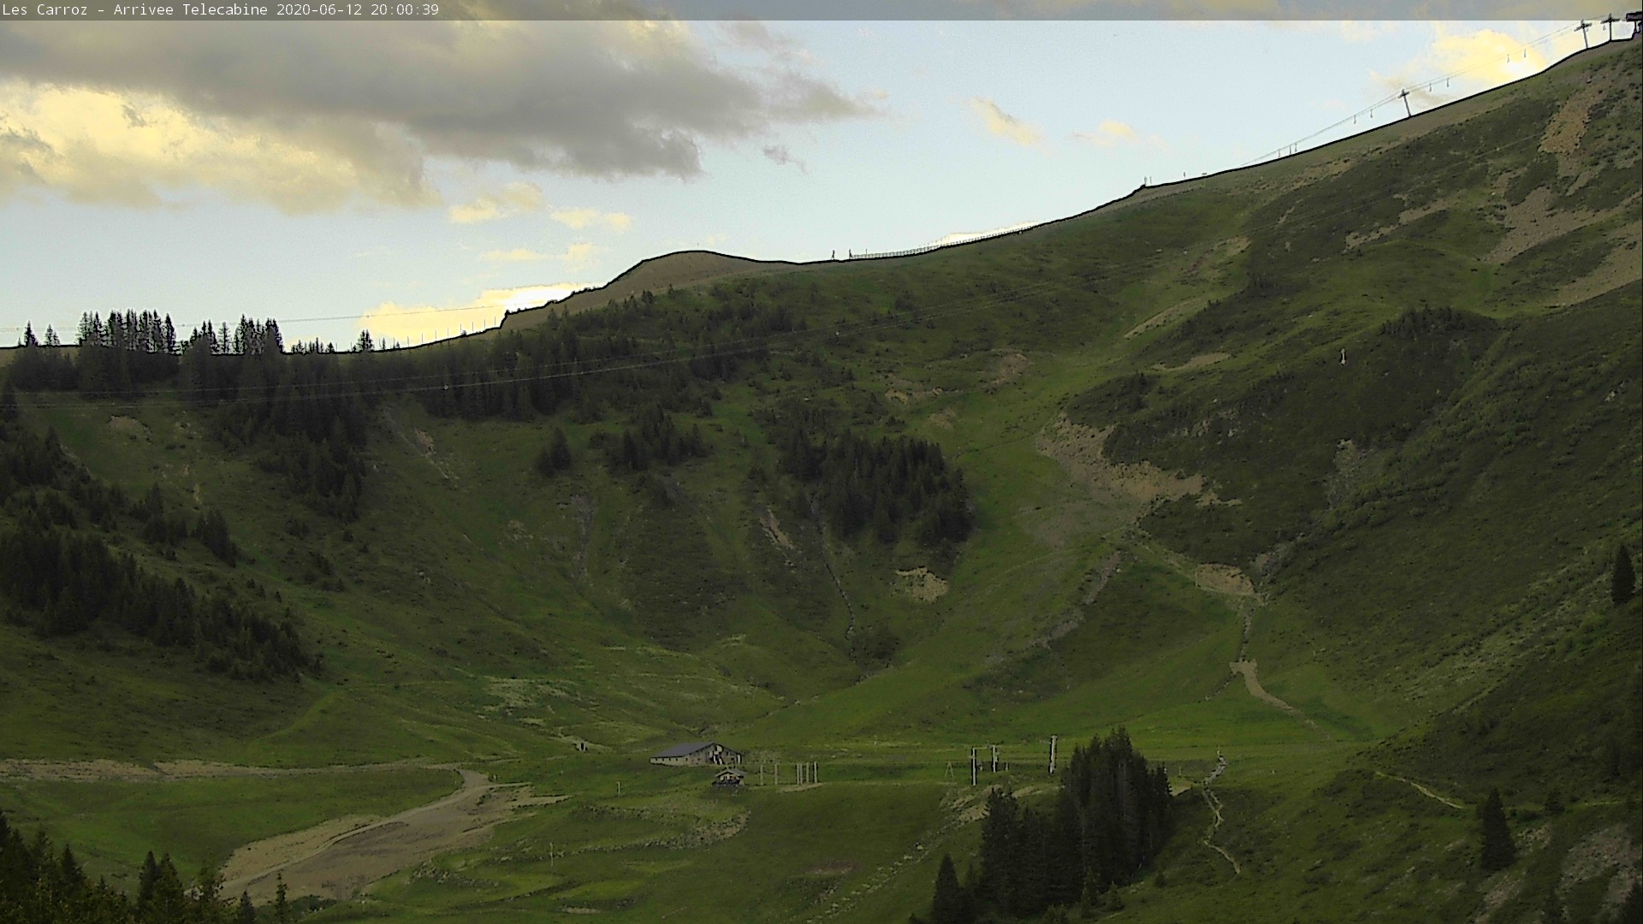Click the 'Les Carroz - Arrivee Telecabine' caption
The height and width of the screenshot is (924, 1643).
134,10
